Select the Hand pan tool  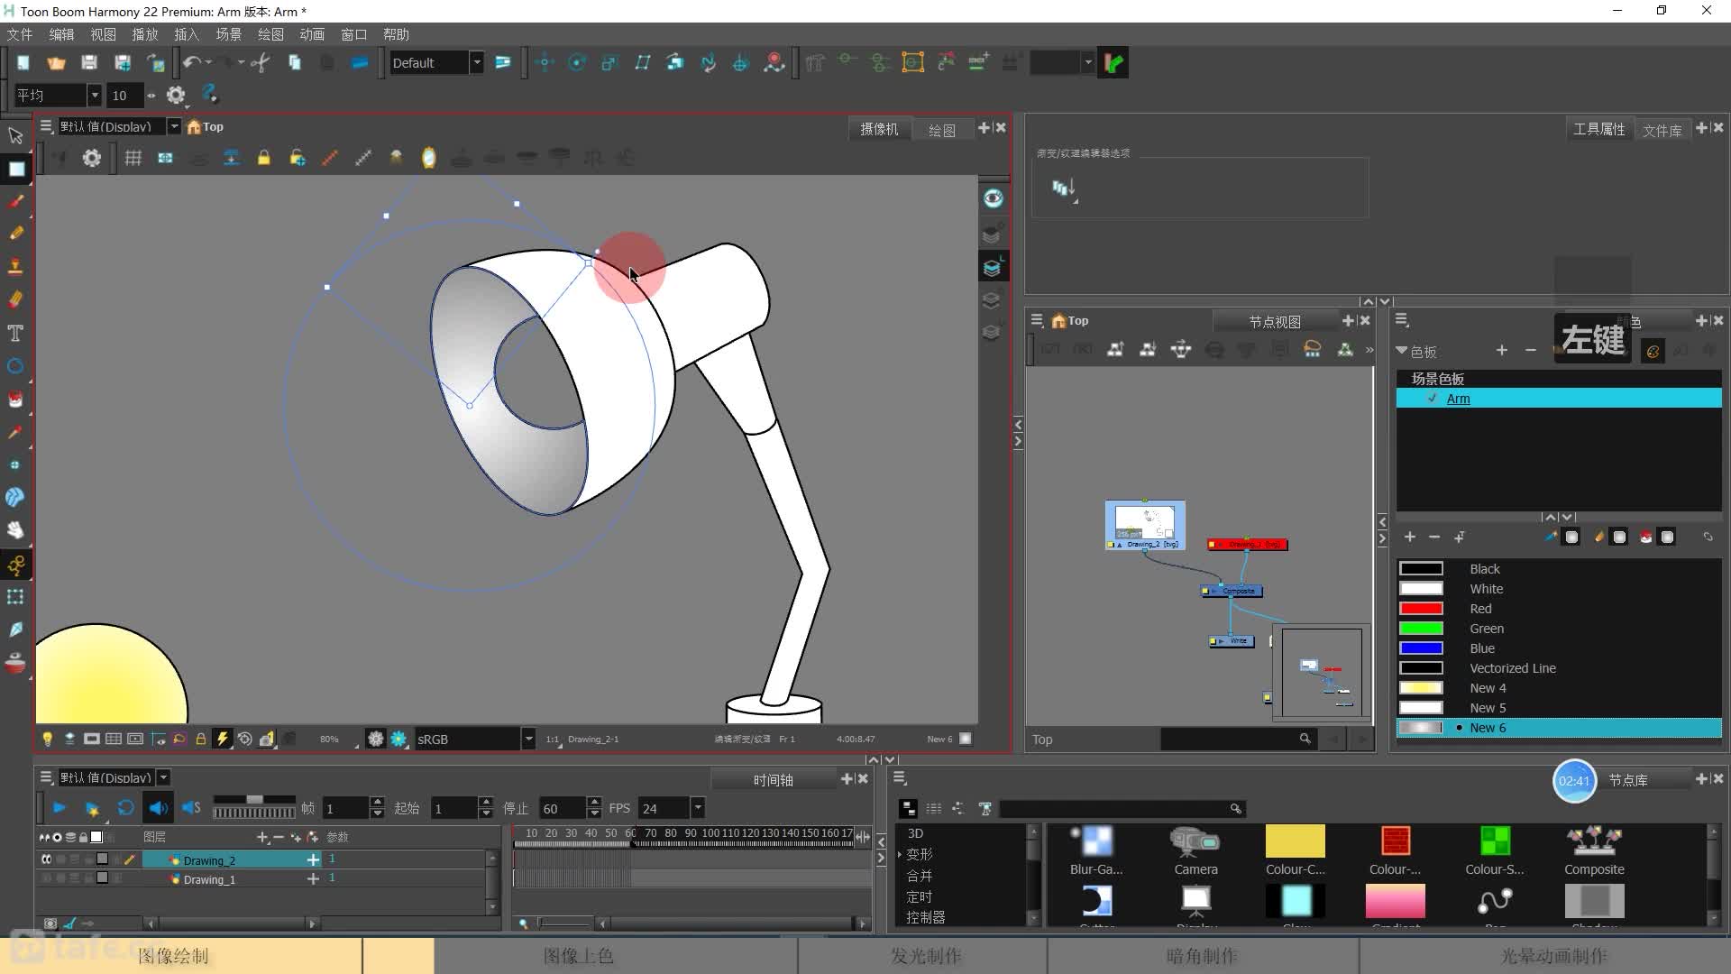(15, 530)
